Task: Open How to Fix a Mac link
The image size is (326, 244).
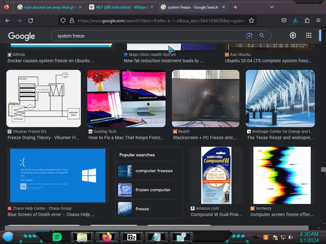Action: pos(126,138)
